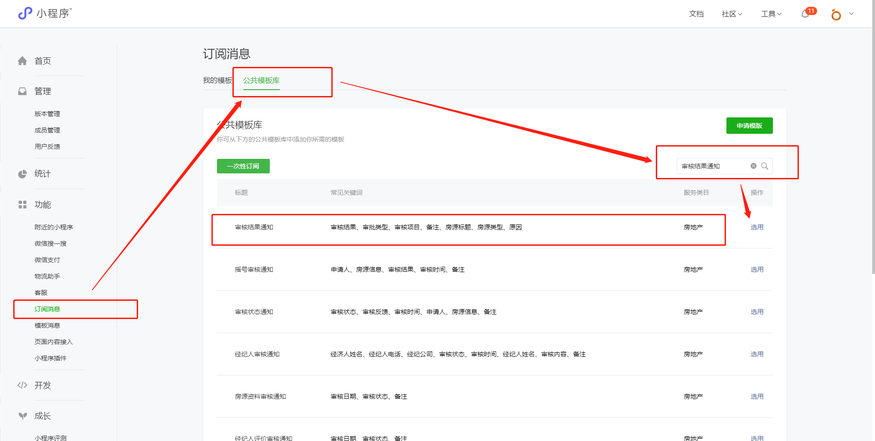
Task: Open 统计 in the sidebar
Action: point(43,174)
